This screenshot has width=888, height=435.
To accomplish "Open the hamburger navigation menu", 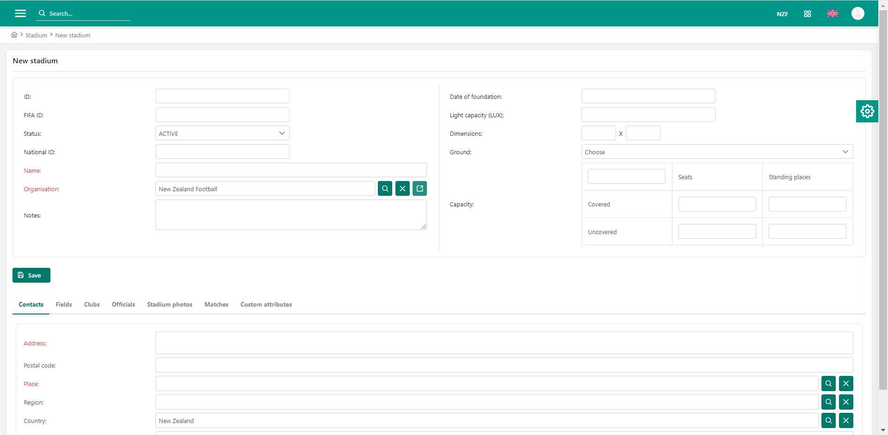I will click(x=20, y=13).
